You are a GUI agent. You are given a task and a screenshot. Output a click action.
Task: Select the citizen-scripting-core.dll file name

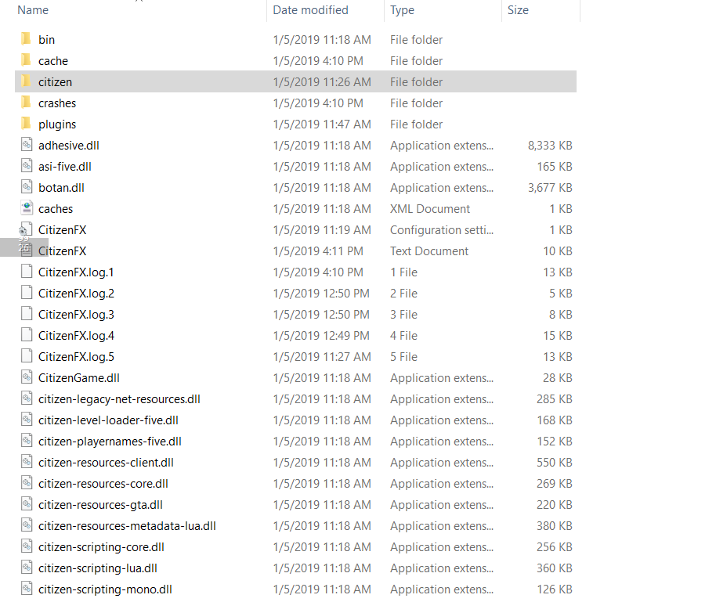coord(101,546)
